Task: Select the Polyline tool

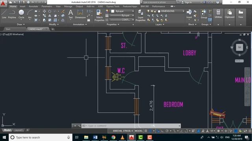Action: (x=12, y=14)
